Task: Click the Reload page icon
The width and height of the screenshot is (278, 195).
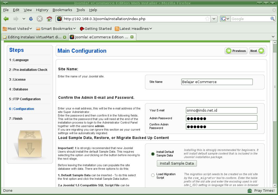Action: coord(31,19)
